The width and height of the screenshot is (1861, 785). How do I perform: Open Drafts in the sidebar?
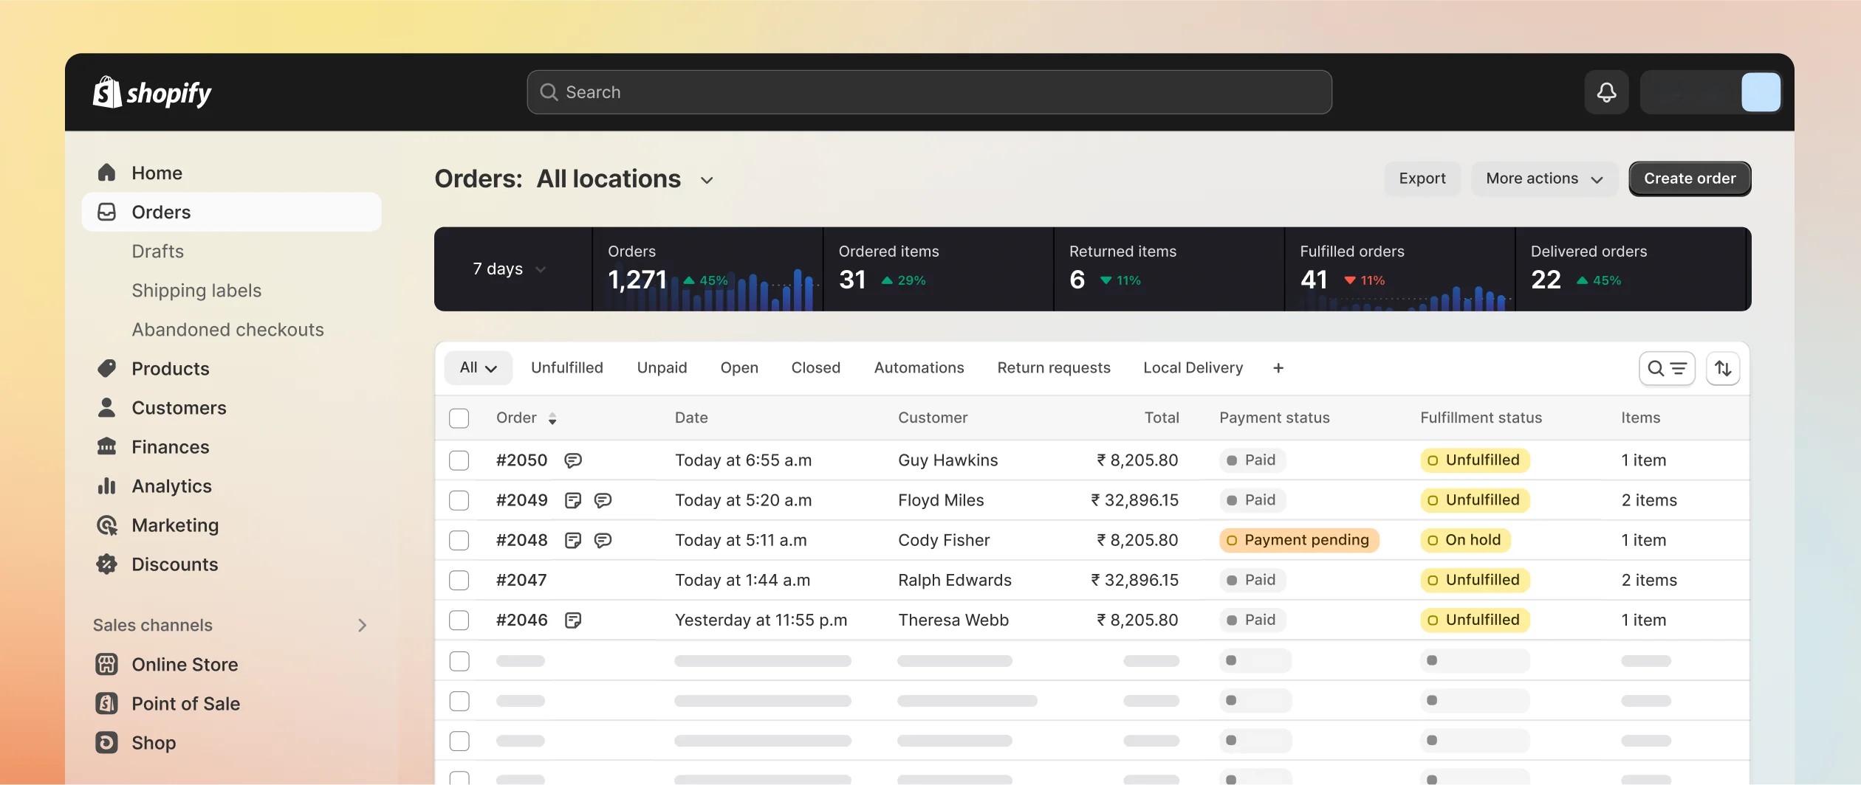click(157, 251)
